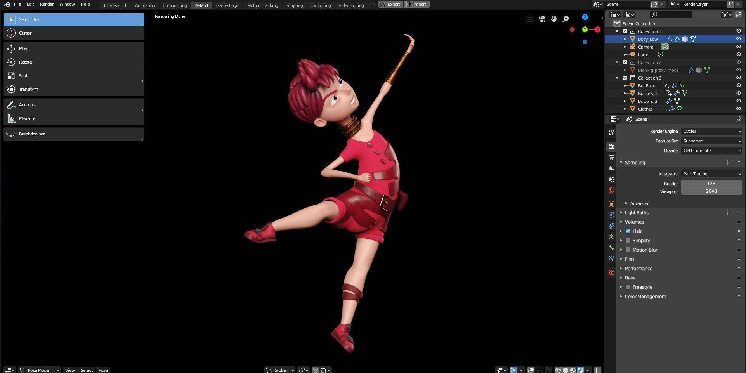Pick the Rotate tool

[x=74, y=62]
